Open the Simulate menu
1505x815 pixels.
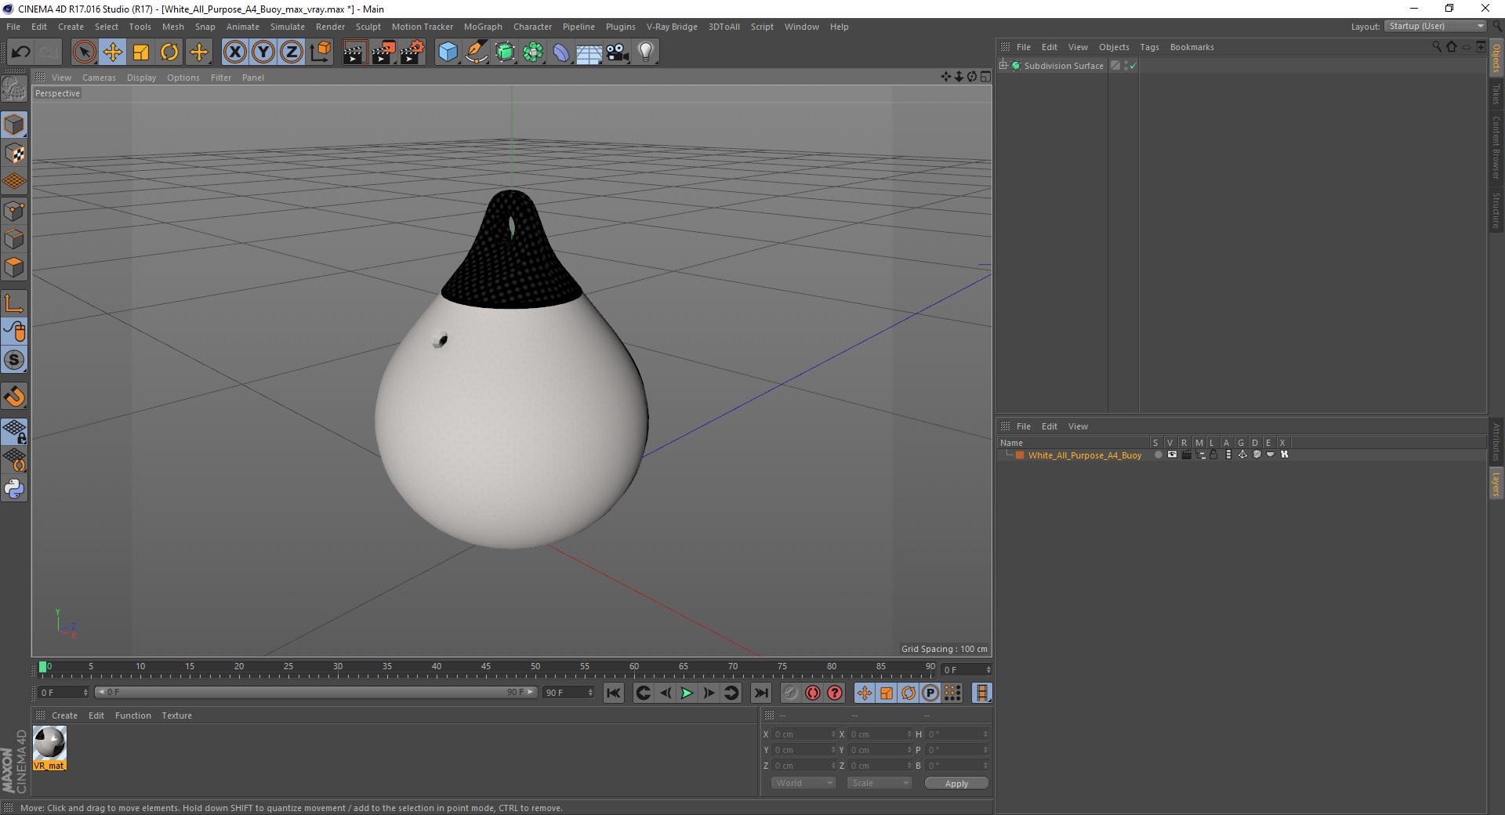tap(287, 27)
